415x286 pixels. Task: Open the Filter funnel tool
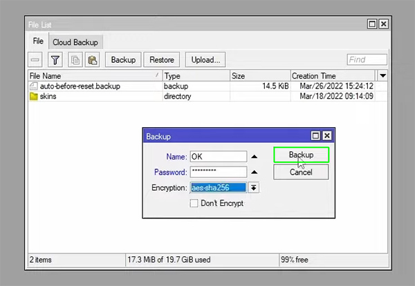point(55,60)
